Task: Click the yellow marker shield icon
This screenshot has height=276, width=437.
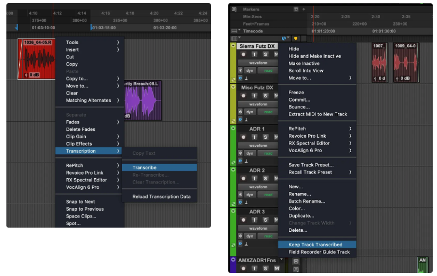Action: (296, 38)
